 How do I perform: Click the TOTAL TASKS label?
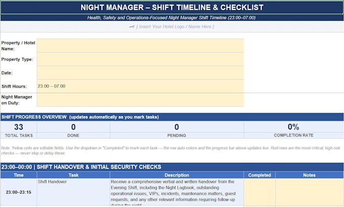coord(19,136)
